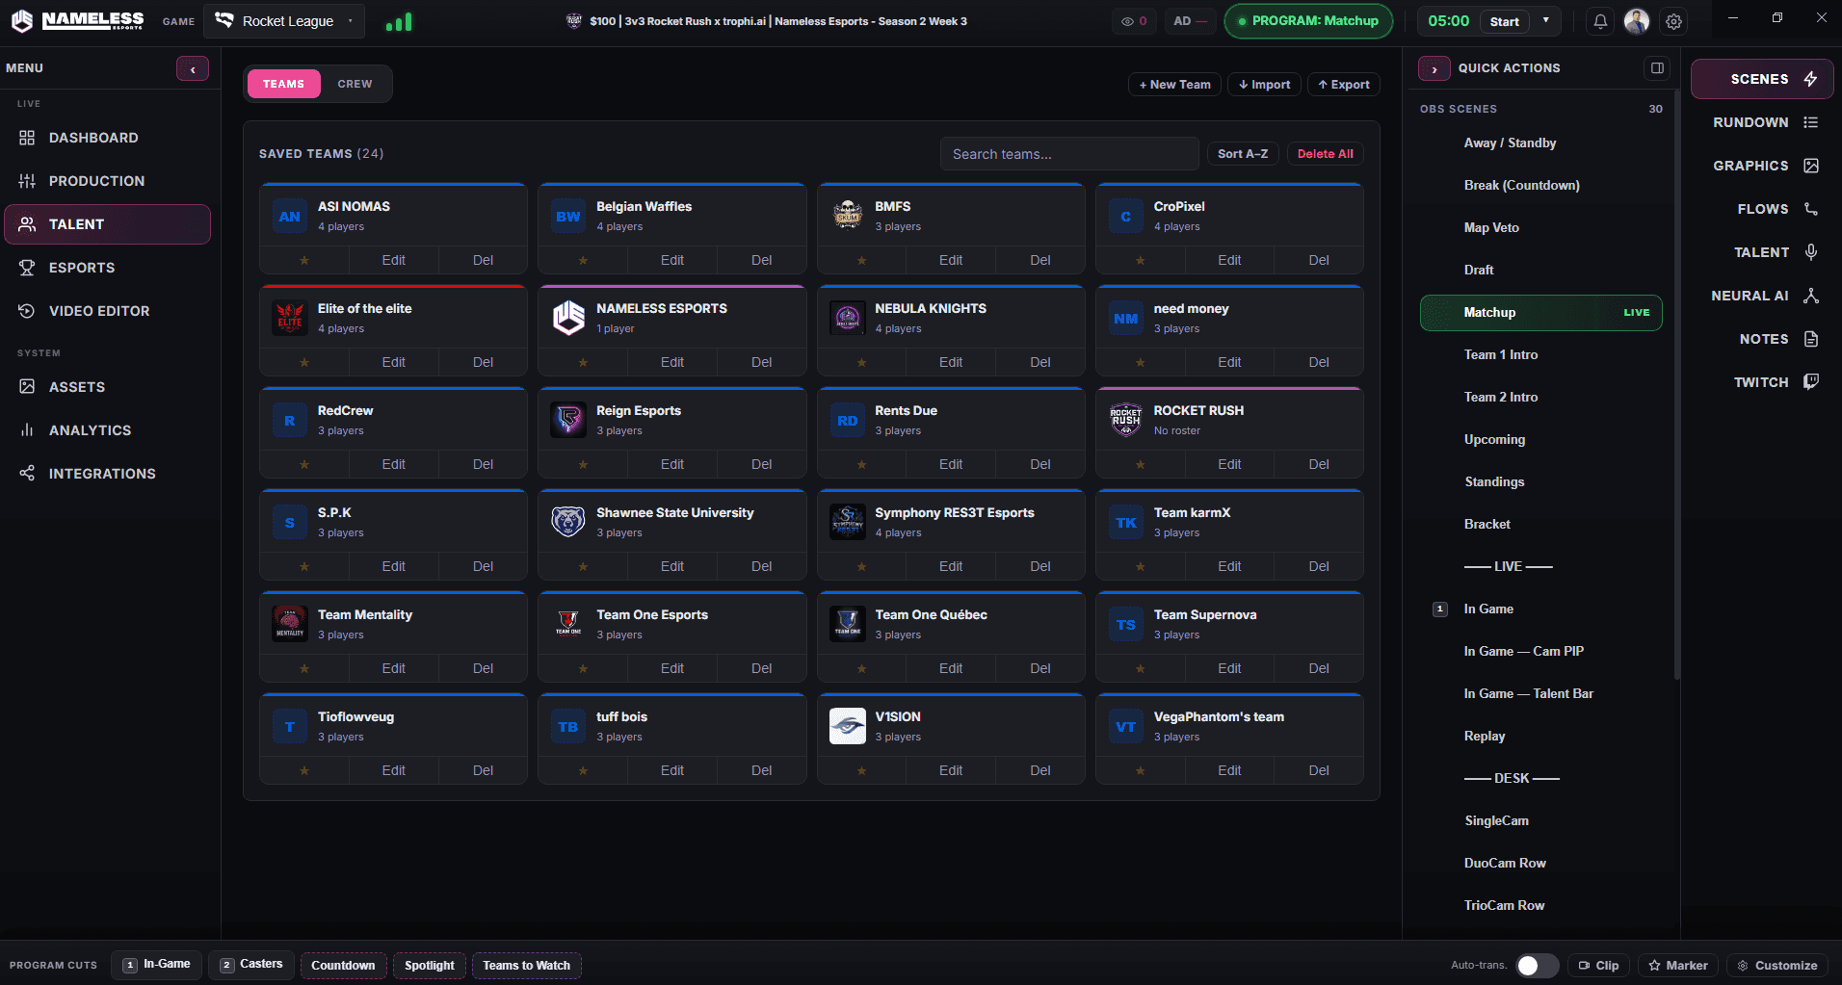This screenshot has height=985, width=1842.
Task: Import teams
Action: [x=1265, y=85]
